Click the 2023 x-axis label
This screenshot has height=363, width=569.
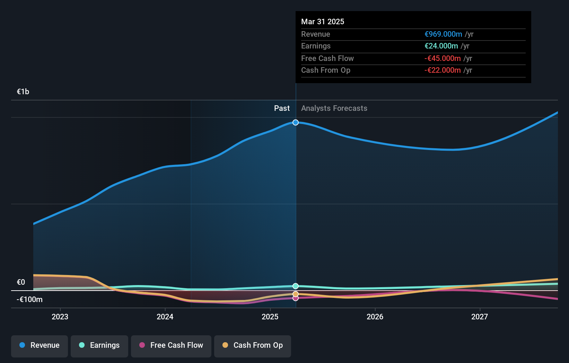pyautogui.click(x=60, y=317)
